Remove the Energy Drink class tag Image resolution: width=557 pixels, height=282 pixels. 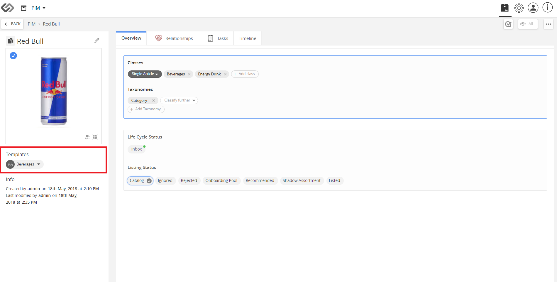(x=225, y=74)
